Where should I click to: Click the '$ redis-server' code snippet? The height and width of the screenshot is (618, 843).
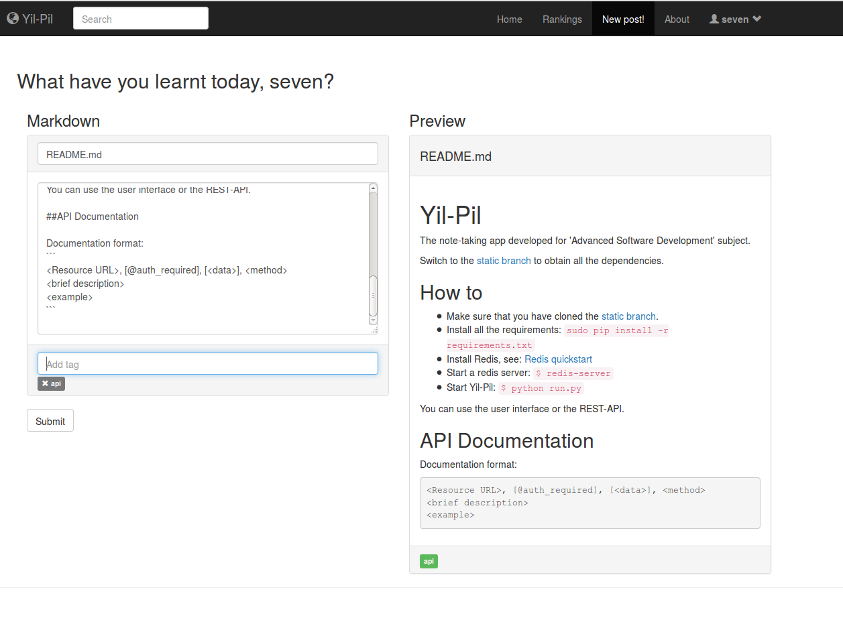click(x=573, y=373)
